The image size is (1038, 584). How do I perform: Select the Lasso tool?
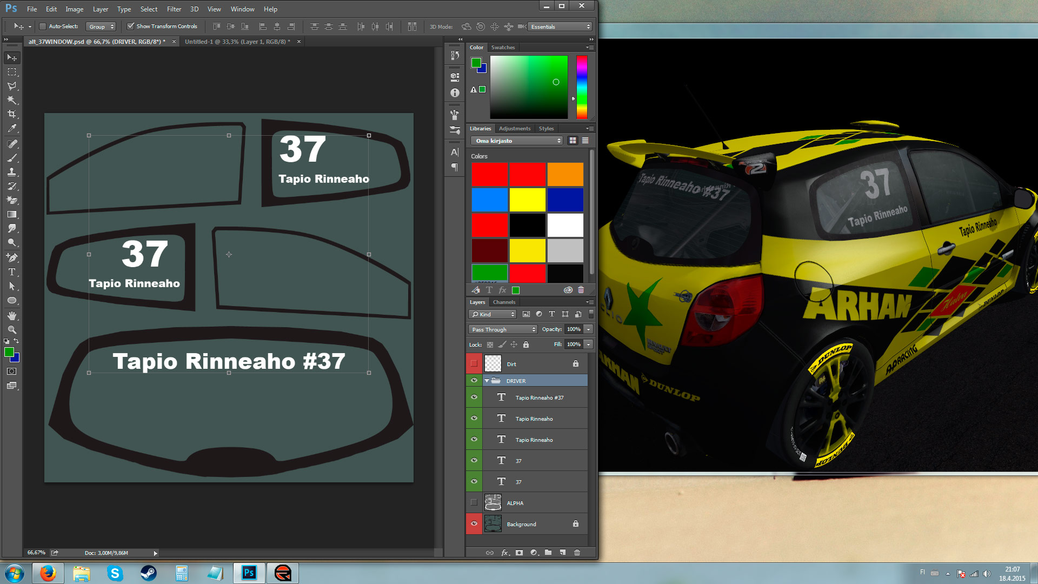pos(12,85)
